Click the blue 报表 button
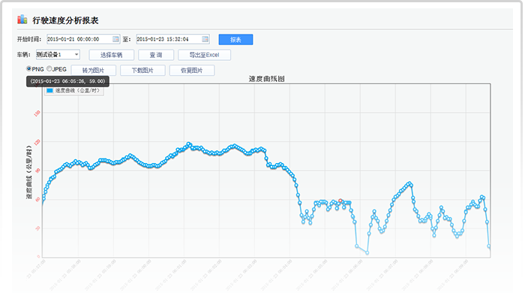This screenshot has height=293, width=525. 235,40
